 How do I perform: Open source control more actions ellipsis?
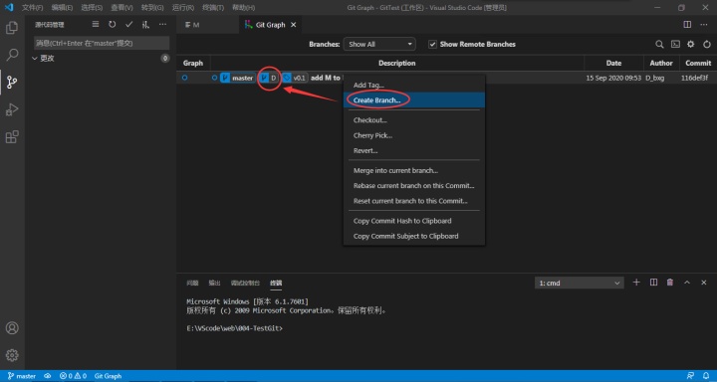[x=162, y=25]
